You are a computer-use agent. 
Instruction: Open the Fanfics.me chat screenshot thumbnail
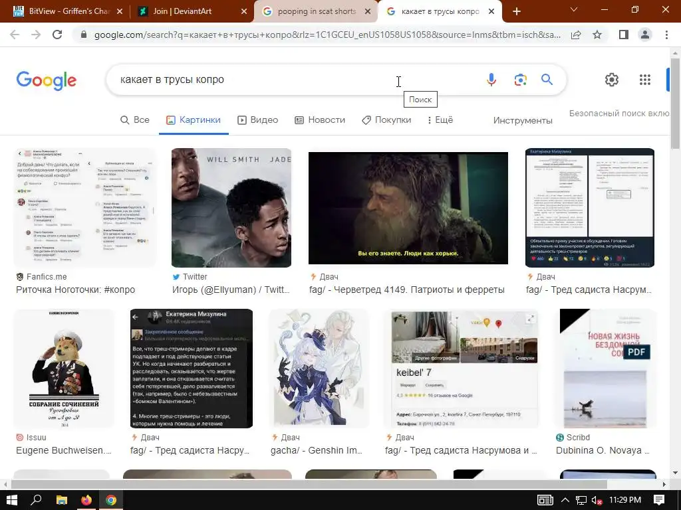pyautogui.click(x=84, y=208)
